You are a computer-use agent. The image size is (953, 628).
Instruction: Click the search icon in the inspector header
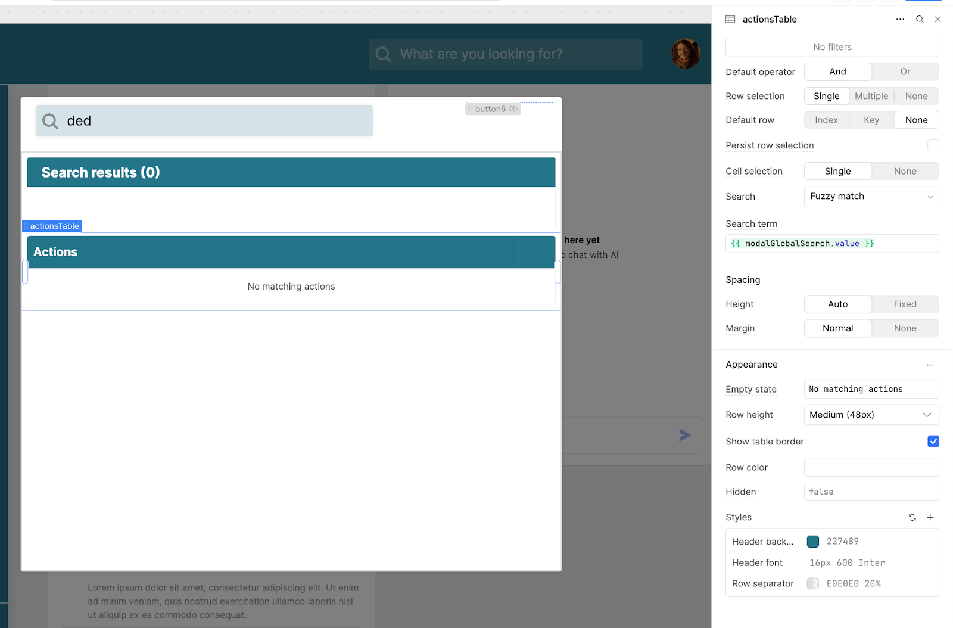click(920, 19)
